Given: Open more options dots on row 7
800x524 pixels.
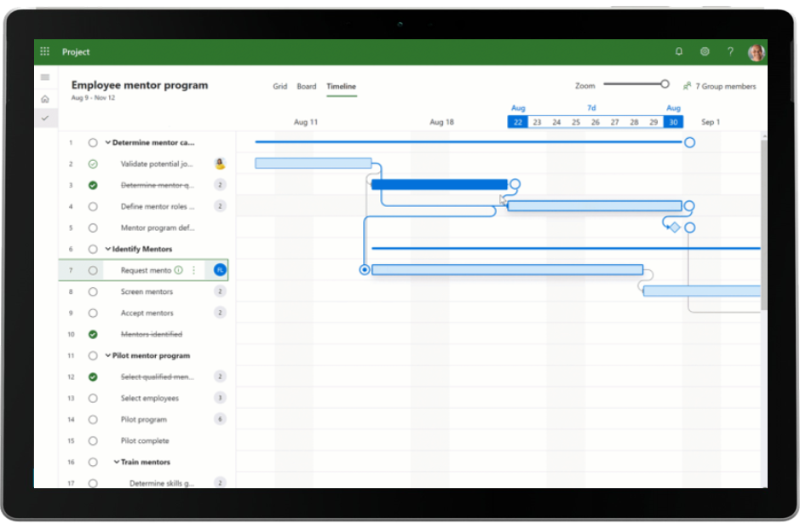Looking at the screenshot, I should tap(193, 270).
